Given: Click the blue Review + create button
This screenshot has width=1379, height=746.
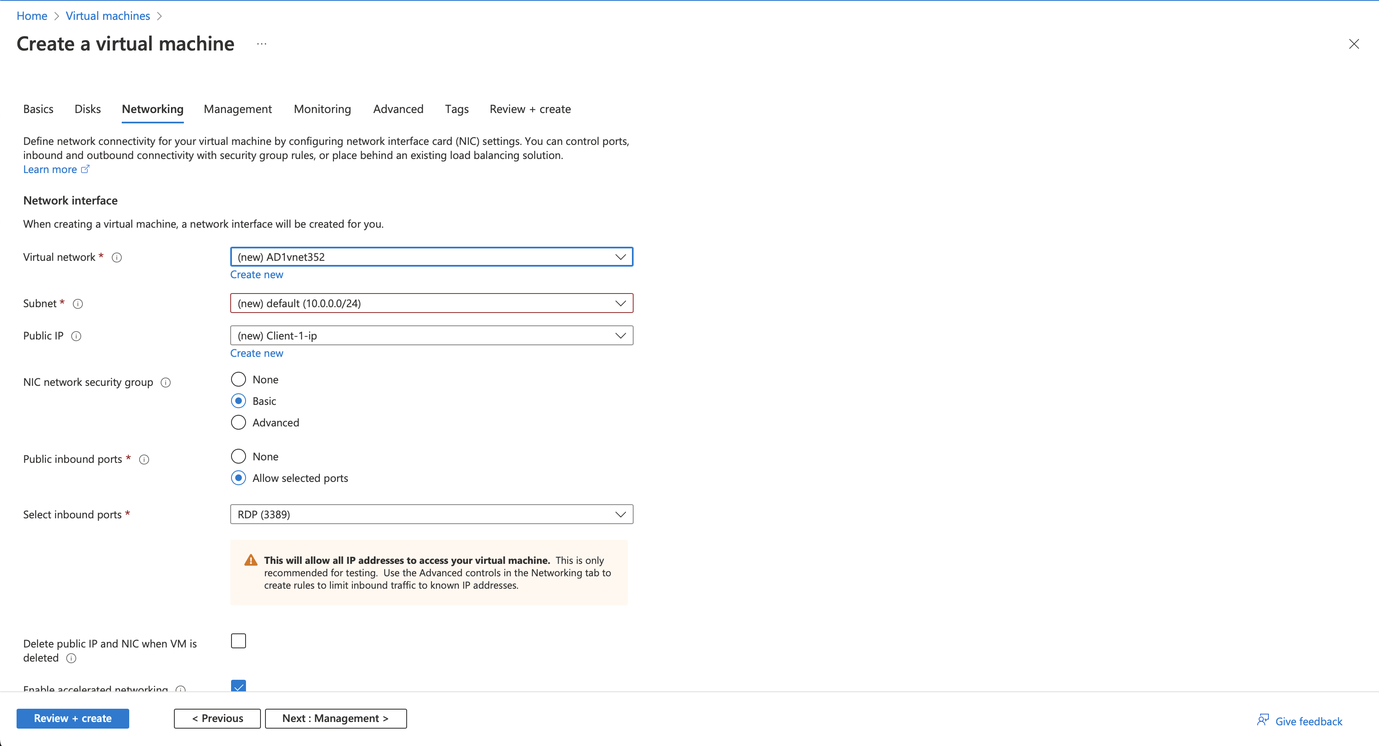Looking at the screenshot, I should (x=73, y=719).
